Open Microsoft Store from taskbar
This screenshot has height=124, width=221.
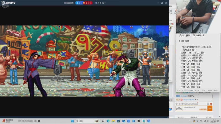pyautogui.click(x=119, y=121)
